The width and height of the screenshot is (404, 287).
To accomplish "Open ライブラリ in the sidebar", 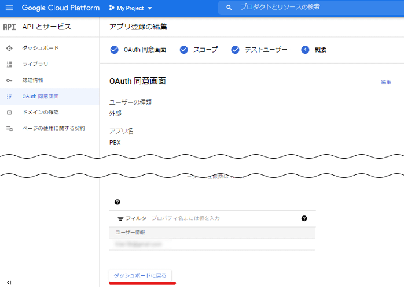I will coord(35,64).
